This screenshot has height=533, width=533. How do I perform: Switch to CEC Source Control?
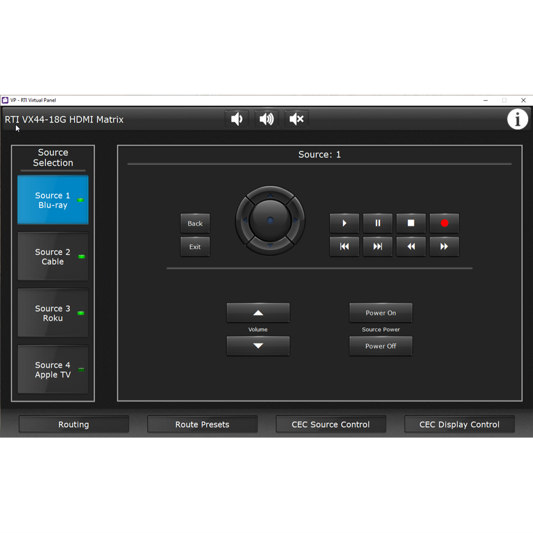point(331,424)
